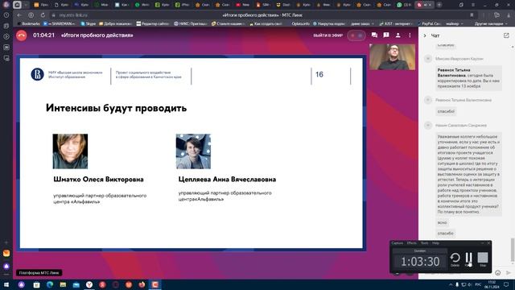Open Windows notification center icon
Screen dimensions: 515x290
point(506,284)
